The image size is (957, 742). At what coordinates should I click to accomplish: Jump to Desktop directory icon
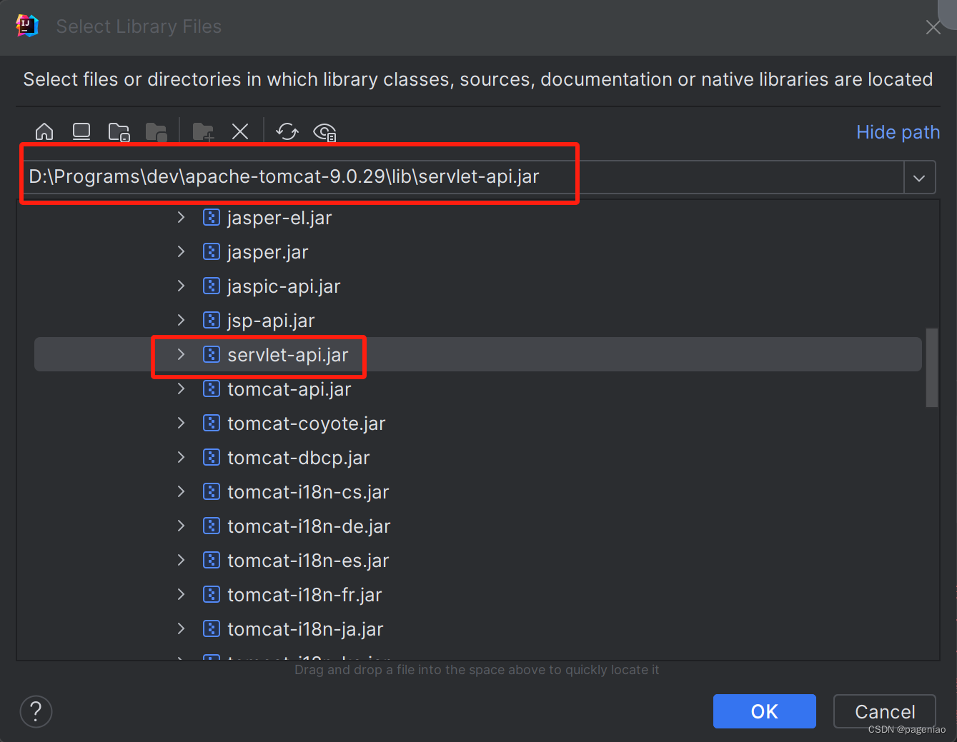coord(81,131)
